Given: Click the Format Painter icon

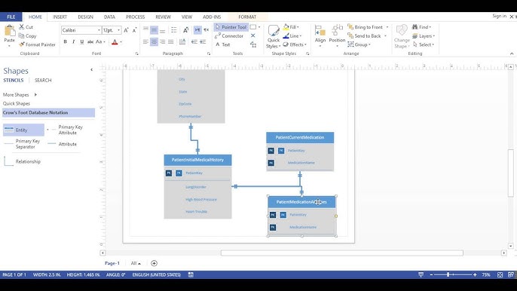Looking at the screenshot, I should (22, 44).
